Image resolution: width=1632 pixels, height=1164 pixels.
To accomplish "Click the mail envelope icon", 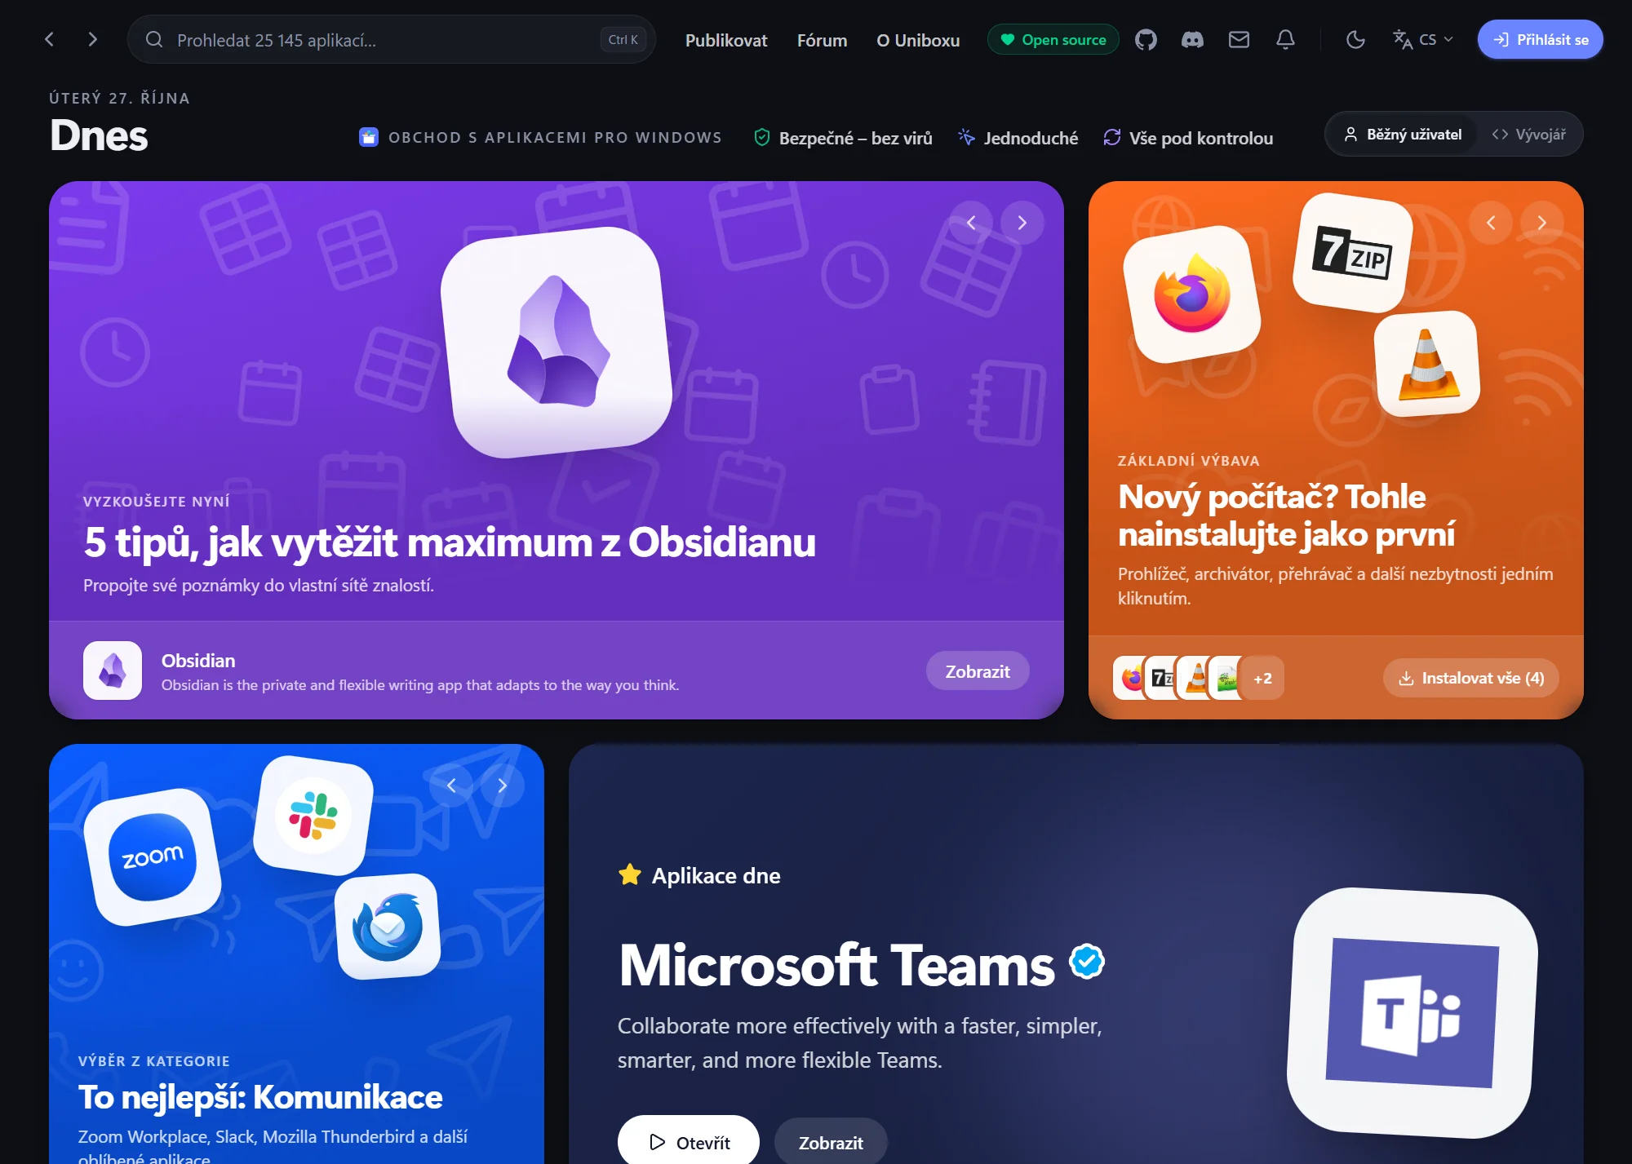I will click(x=1239, y=40).
